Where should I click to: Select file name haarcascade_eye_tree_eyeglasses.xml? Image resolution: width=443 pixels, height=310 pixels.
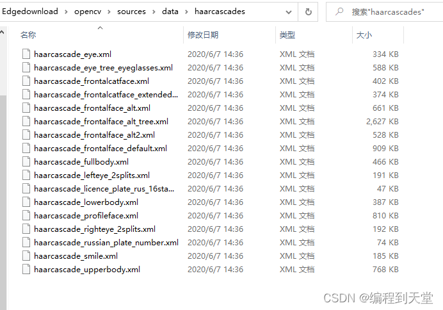[104, 68]
